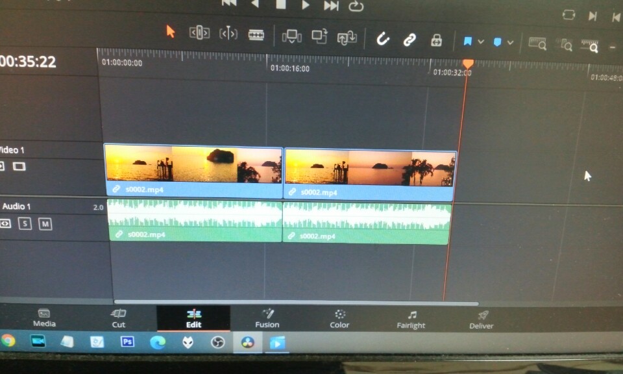The image size is (623, 374).
Task: Click the Audio 1 track name
Action: (16, 206)
